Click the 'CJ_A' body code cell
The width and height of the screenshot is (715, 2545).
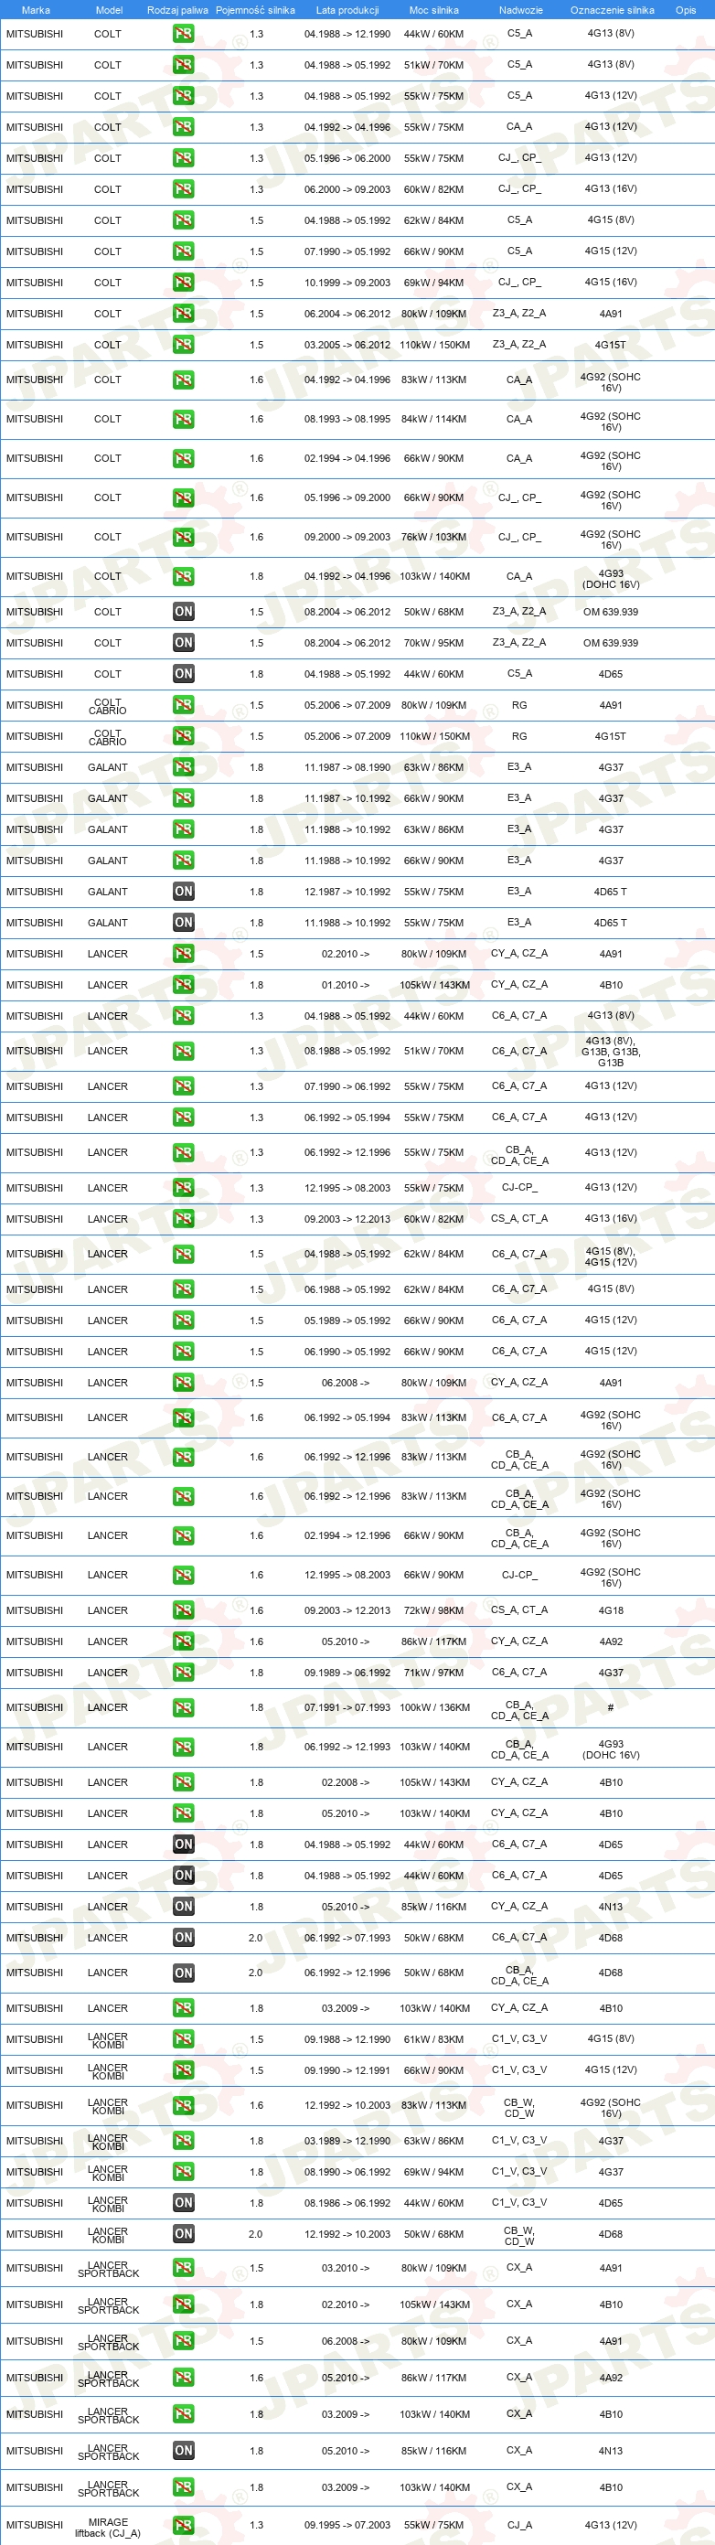[519, 2525]
